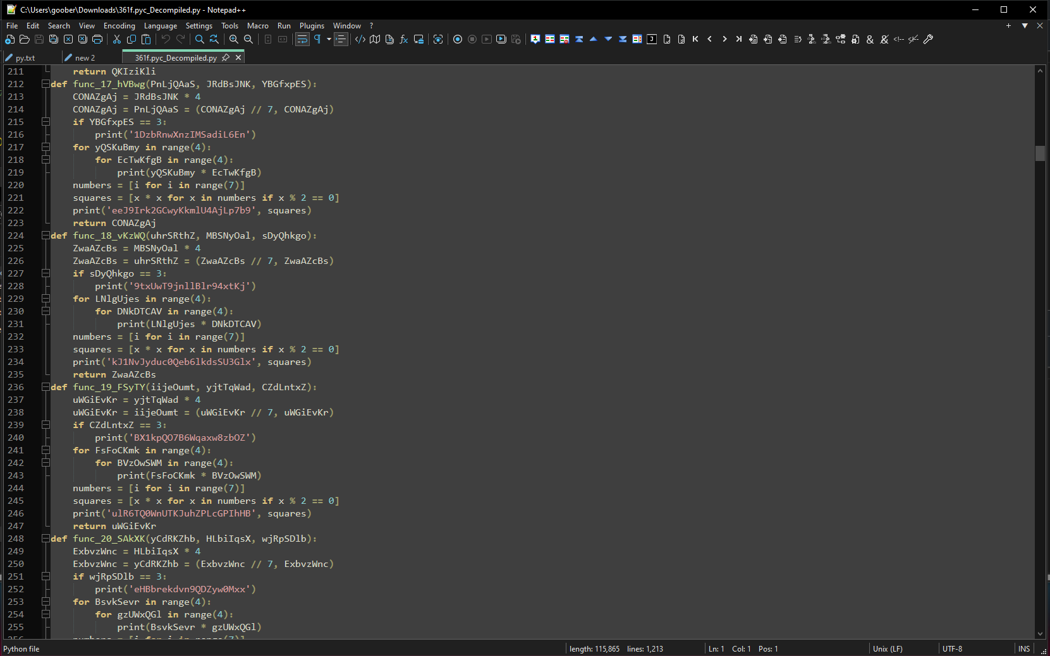The image size is (1050, 656).
Task: Open Folder as Workspace icon
Action: pos(418,39)
